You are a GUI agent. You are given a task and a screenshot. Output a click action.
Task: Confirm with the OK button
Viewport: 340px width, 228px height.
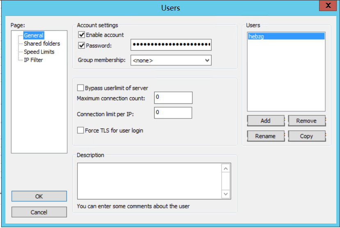[x=39, y=196]
